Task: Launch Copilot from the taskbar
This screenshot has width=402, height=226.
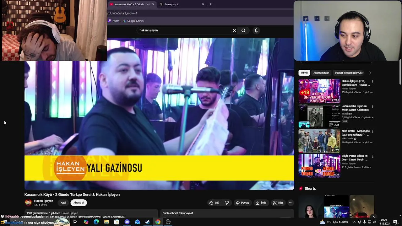Action: 86,222
